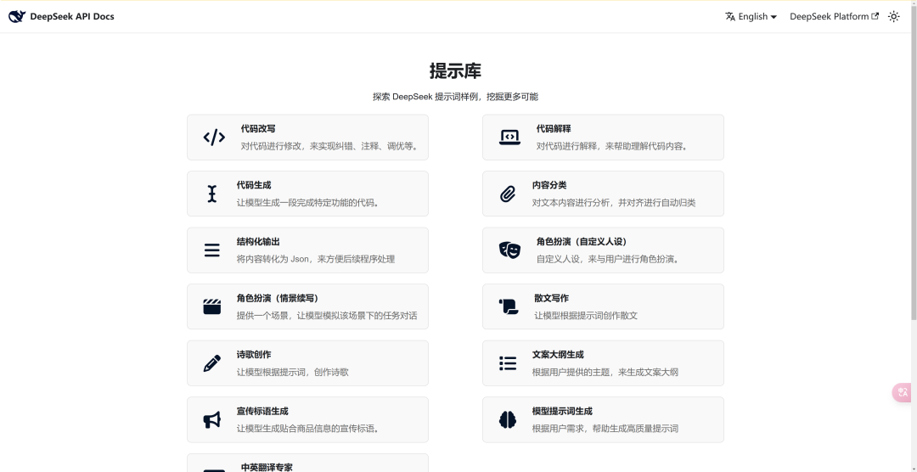Click description '根据用户提供的主题，来生成文案大纲'
The image size is (917, 472).
pos(605,372)
